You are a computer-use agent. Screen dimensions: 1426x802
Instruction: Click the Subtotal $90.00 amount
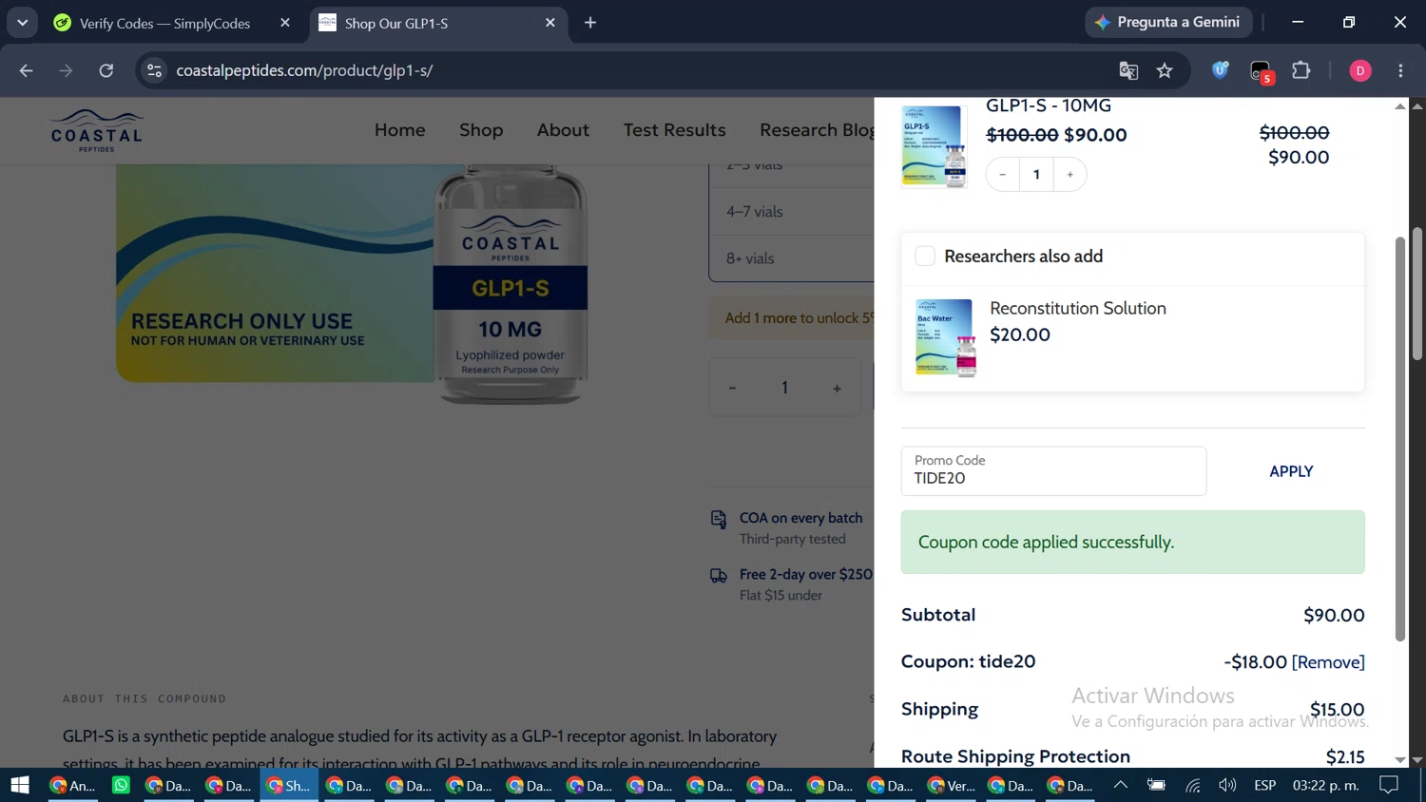pos(1334,615)
